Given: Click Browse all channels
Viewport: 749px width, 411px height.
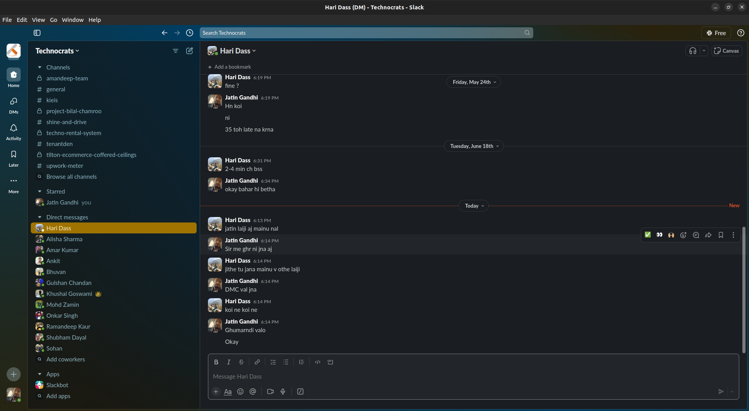Looking at the screenshot, I should 71,176.
